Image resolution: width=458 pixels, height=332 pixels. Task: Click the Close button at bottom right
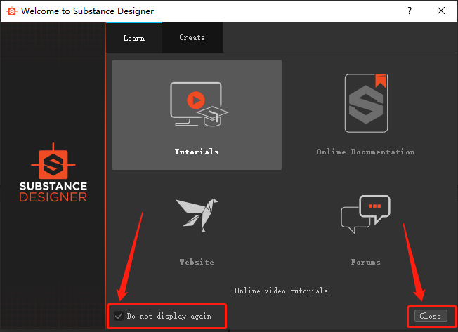click(x=431, y=316)
